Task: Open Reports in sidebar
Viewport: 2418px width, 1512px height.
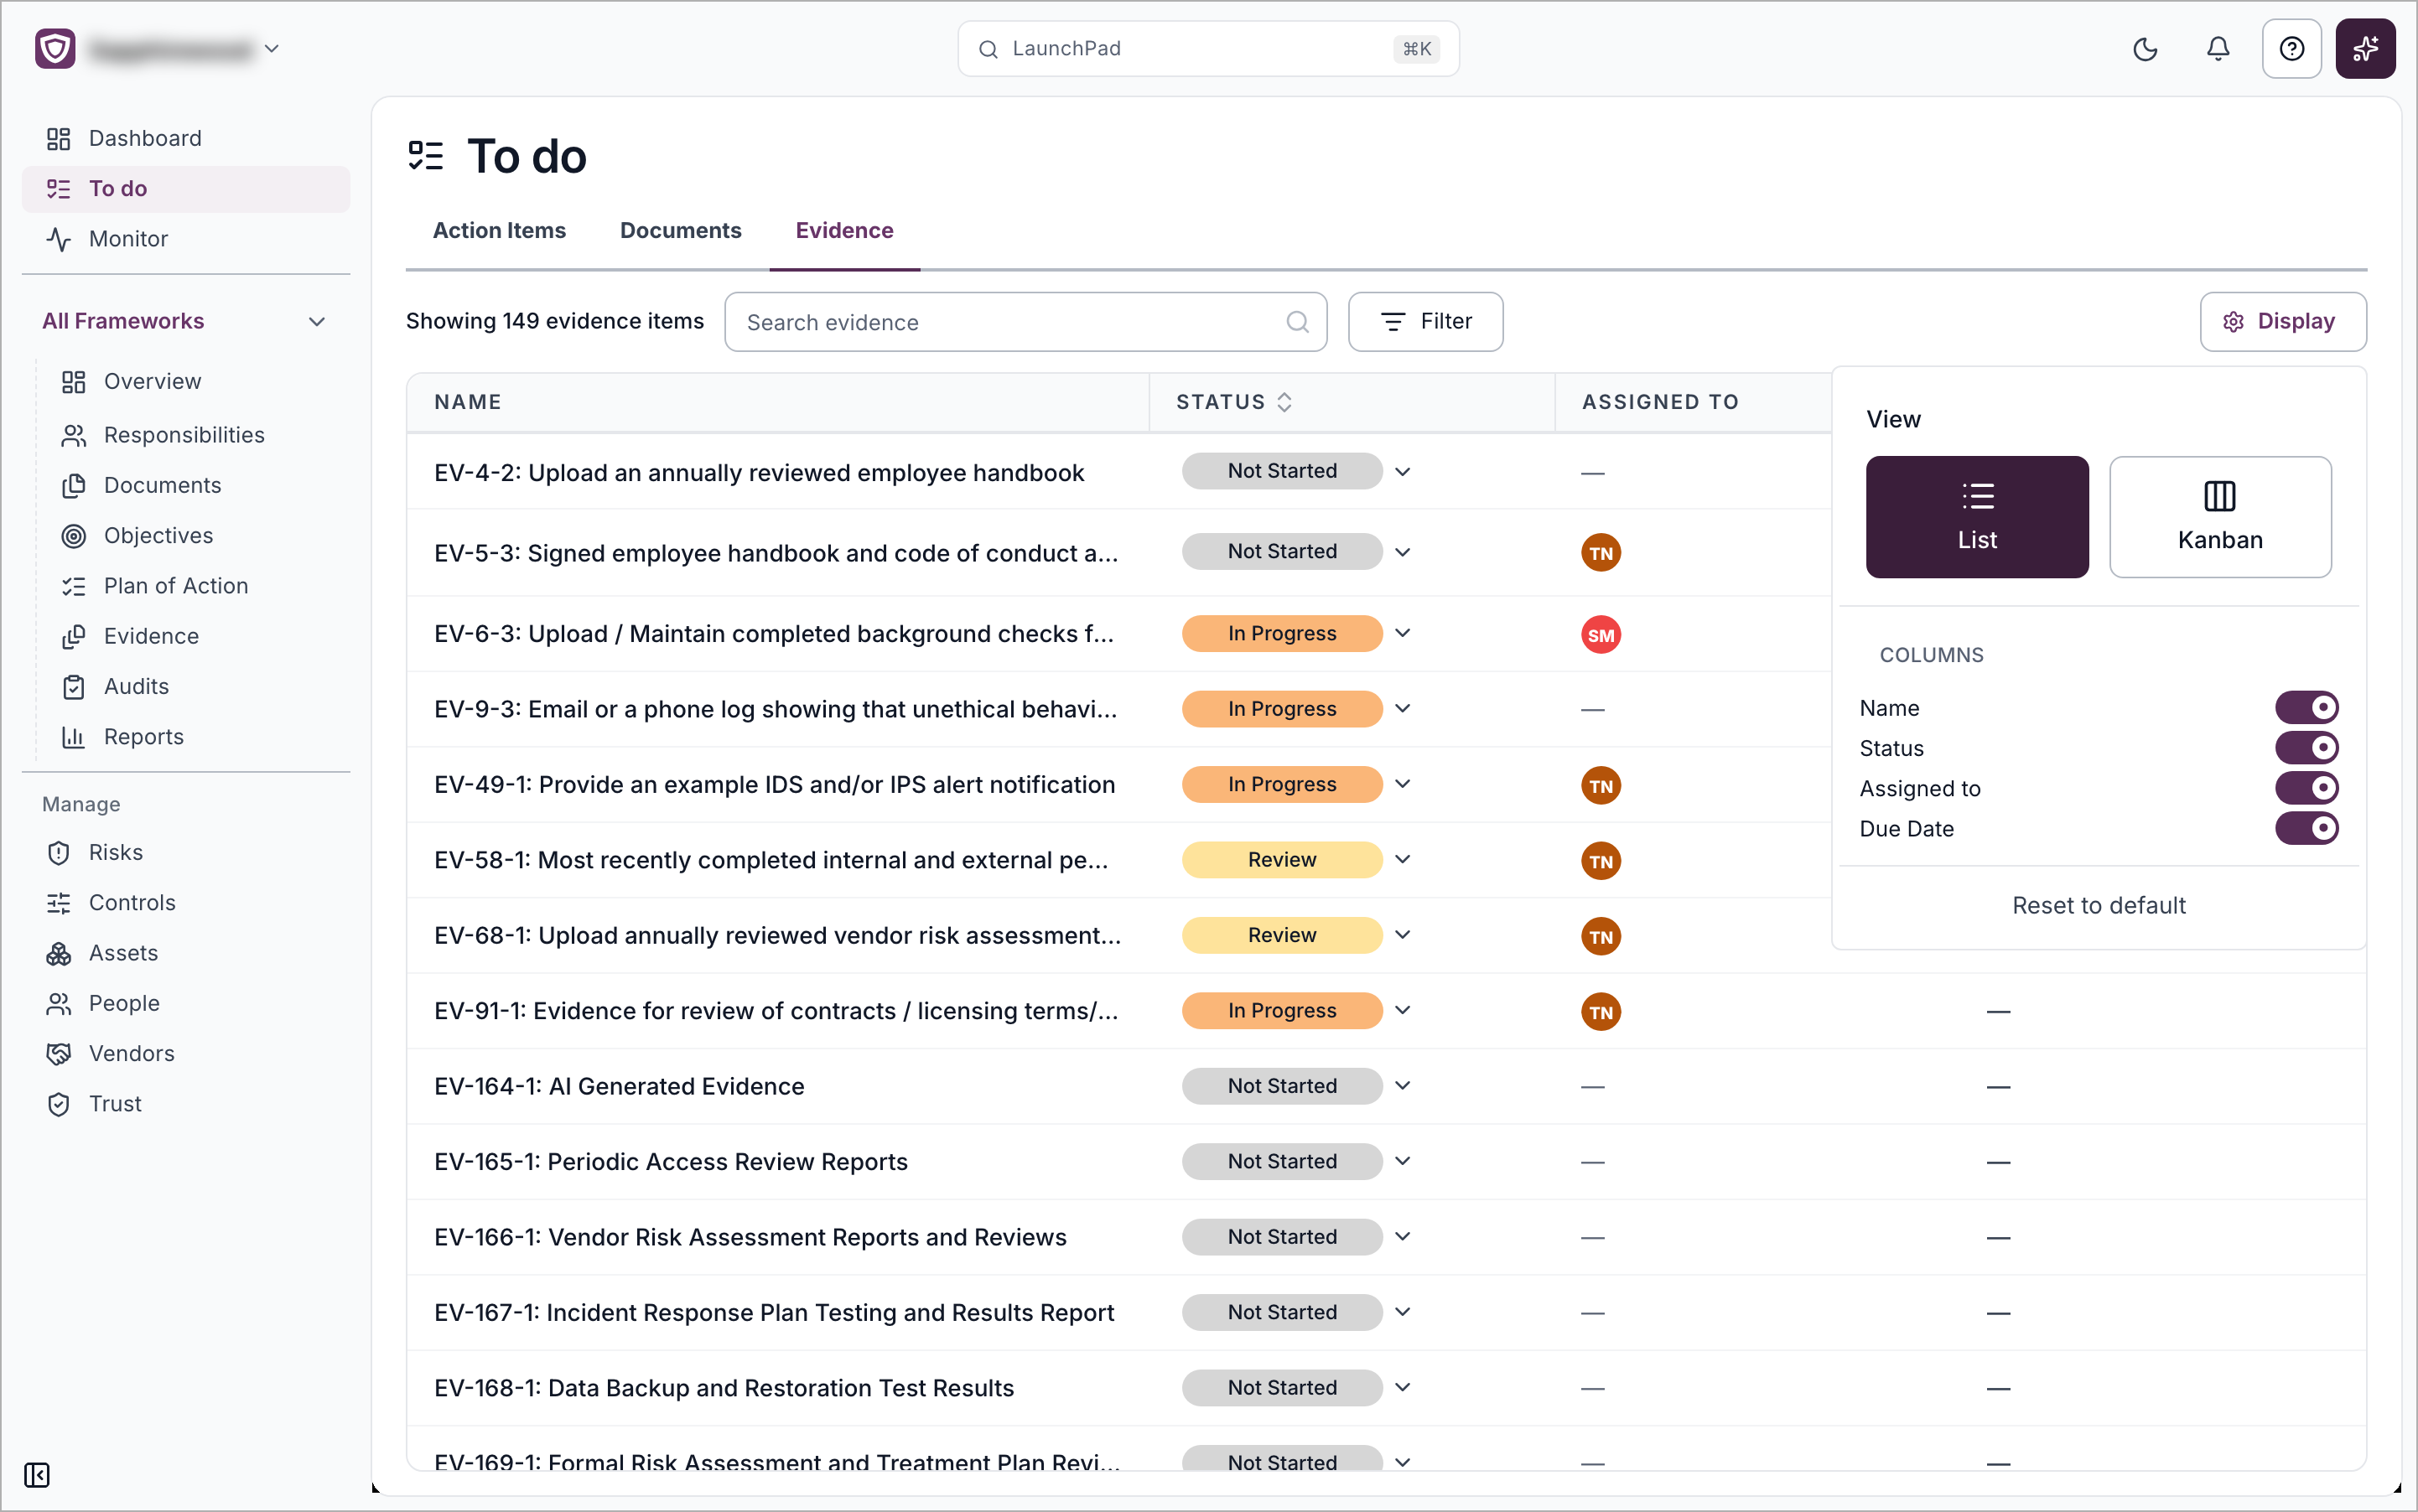Action: (143, 737)
